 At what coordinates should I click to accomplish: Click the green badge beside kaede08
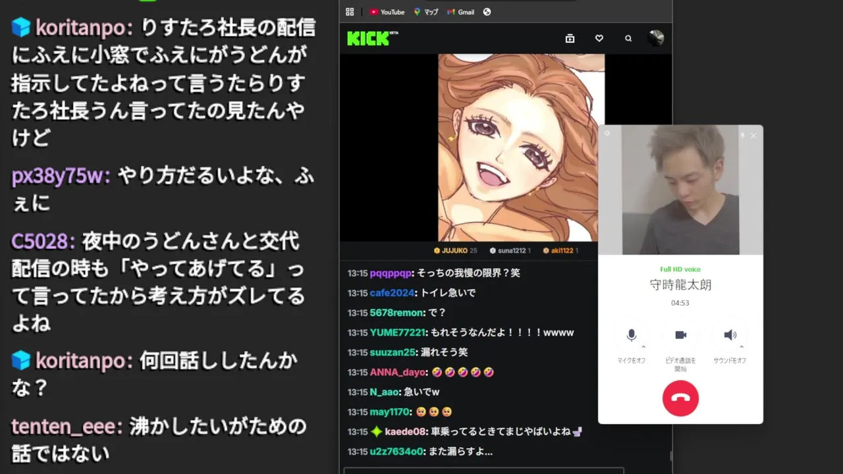(376, 432)
